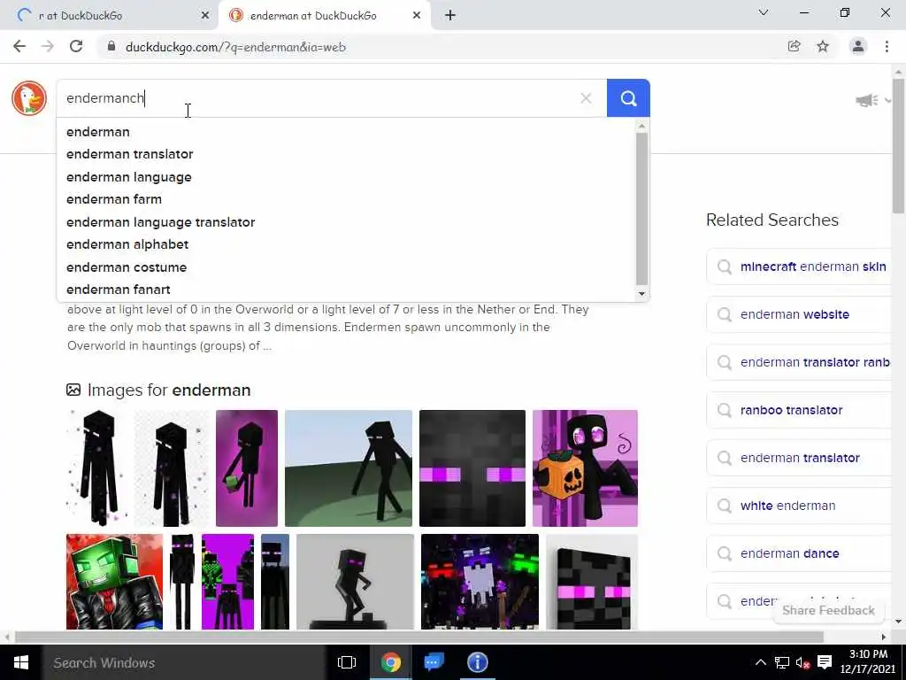Choose suggestion 'enderman language translator'
Image resolution: width=906 pixels, height=680 pixels.
pos(347,222)
